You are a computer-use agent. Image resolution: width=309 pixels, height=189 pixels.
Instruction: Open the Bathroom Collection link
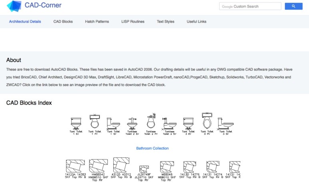tap(152, 148)
